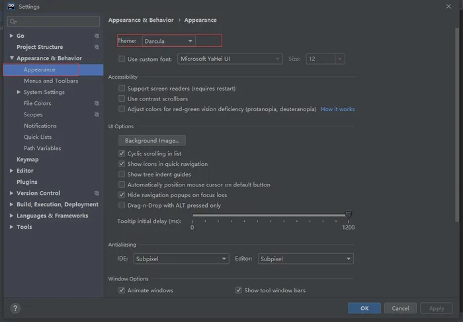Image resolution: width=463 pixels, height=322 pixels.
Task: Expand the Version Control node arrow
Action: [x=11, y=193]
